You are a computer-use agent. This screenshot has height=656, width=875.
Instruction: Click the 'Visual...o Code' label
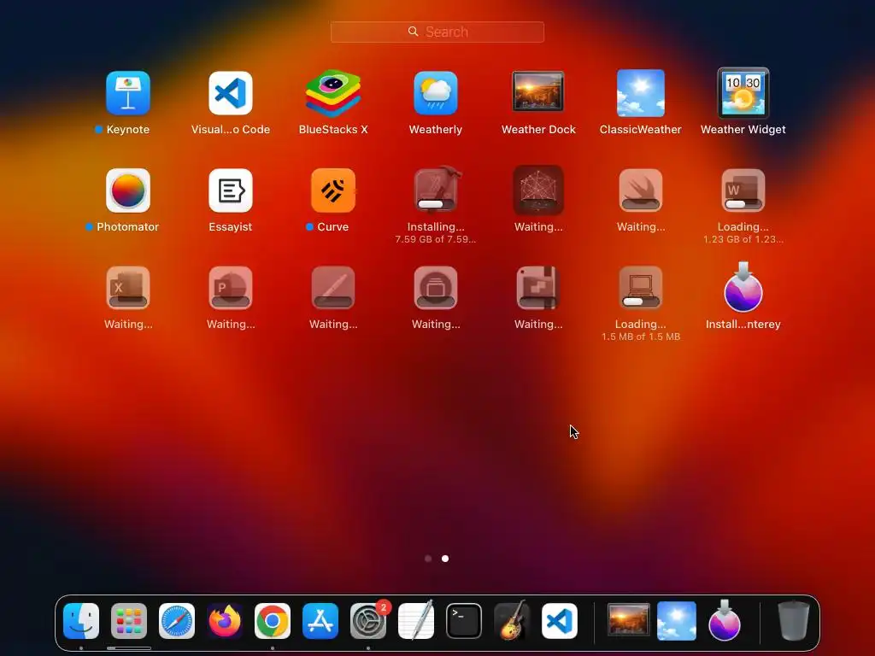[x=231, y=130]
